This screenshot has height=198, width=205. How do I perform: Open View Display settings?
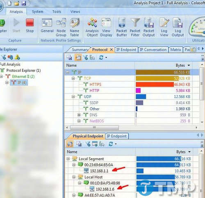click(x=106, y=27)
